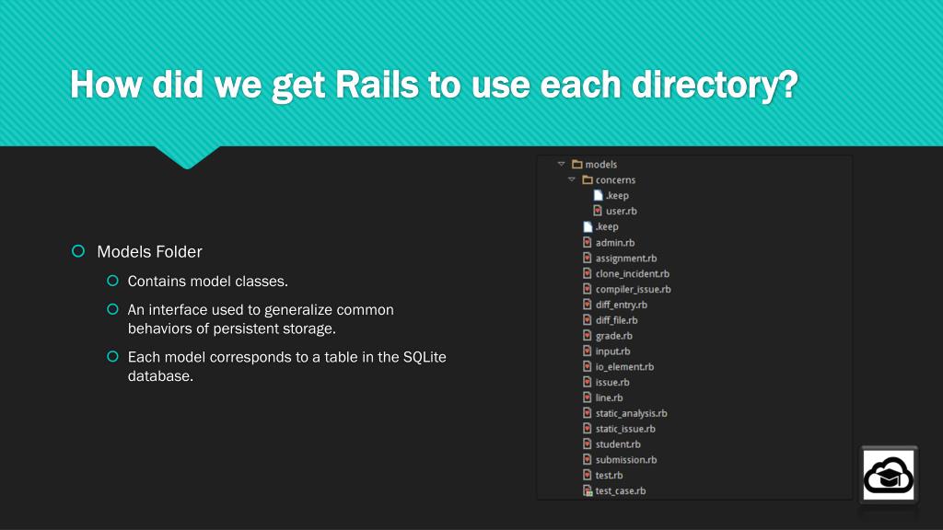943x530 pixels.
Task: Click the user.rb Ruby file icon
Action: (x=598, y=211)
